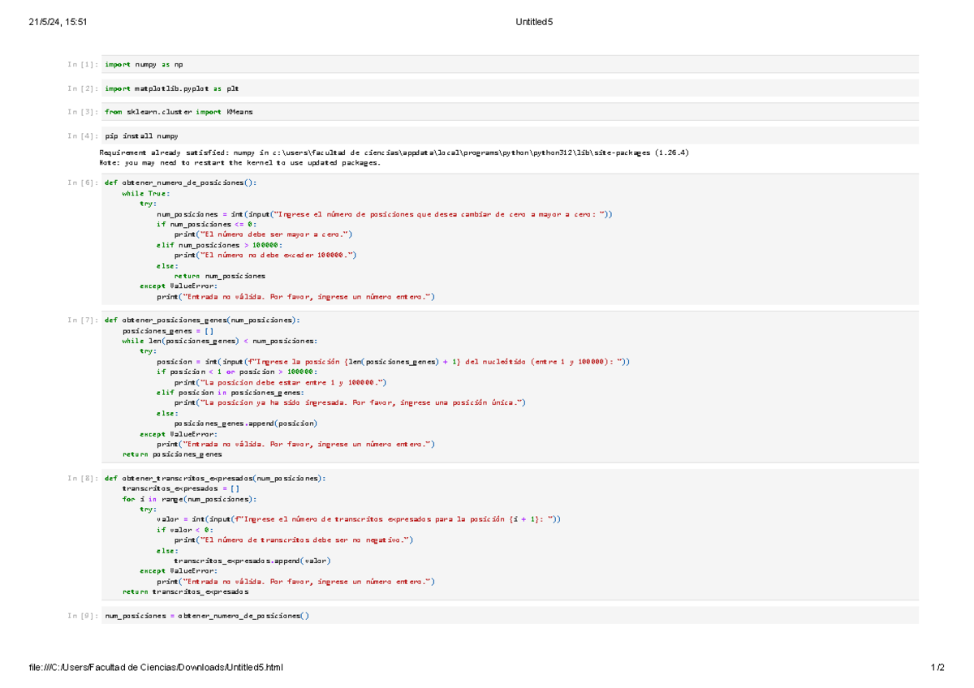Click the "In [8]" execution prompt
The width and height of the screenshot is (974, 688).
80,478
